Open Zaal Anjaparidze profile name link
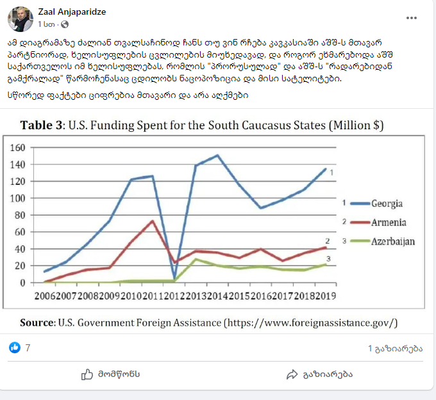This screenshot has height=400, width=436. 72,12
